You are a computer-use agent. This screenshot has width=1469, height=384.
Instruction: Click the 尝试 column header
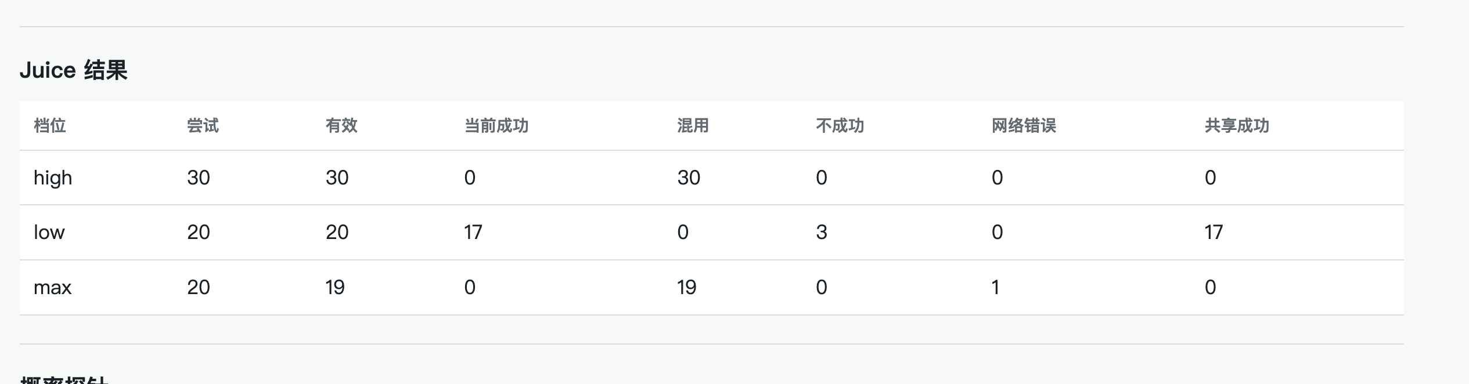pyautogui.click(x=203, y=125)
